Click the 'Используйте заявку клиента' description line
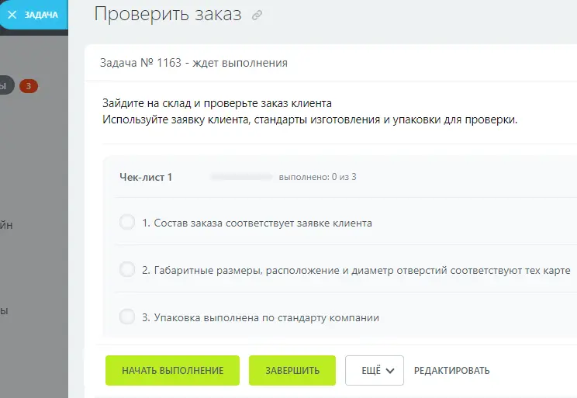 (x=310, y=119)
